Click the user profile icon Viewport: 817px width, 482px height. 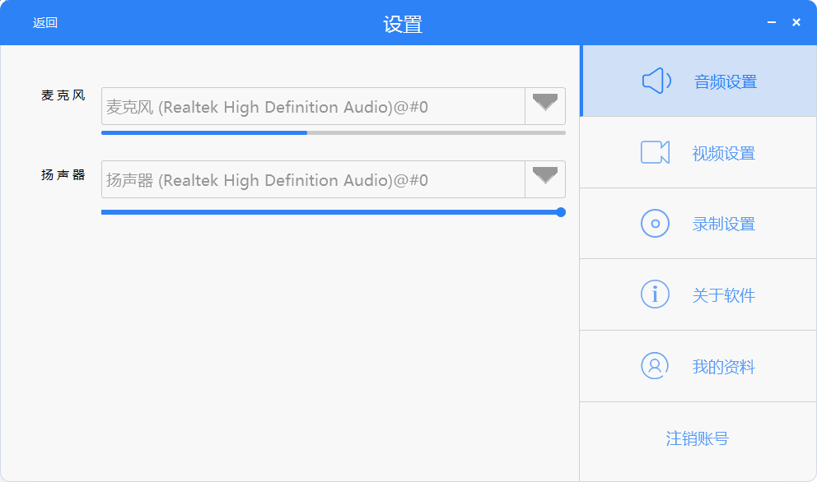click(x=655, y=366)
